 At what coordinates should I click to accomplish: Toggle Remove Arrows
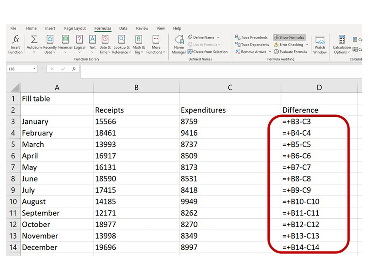pos(250,52)
